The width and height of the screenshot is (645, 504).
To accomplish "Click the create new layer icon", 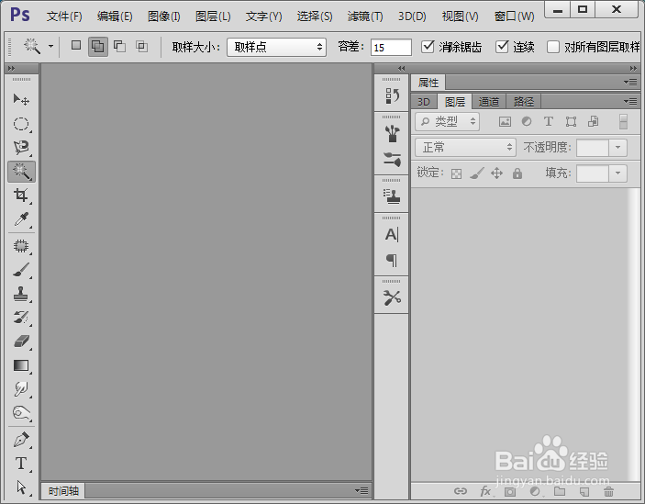I will (x=584, y=492).
